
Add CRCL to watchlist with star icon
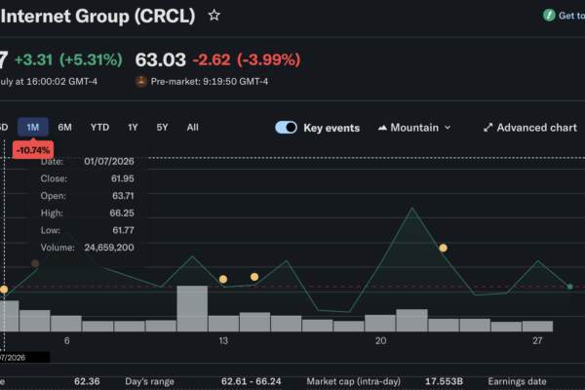214,16
